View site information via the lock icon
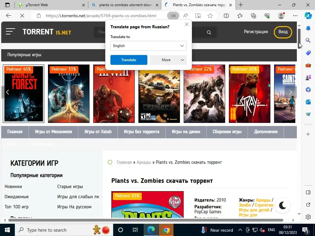 (39, 16)
